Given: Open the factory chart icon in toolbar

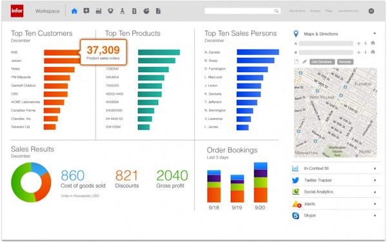Looking at the screenshot, I should pyautogui.click(x=99, y=11).
